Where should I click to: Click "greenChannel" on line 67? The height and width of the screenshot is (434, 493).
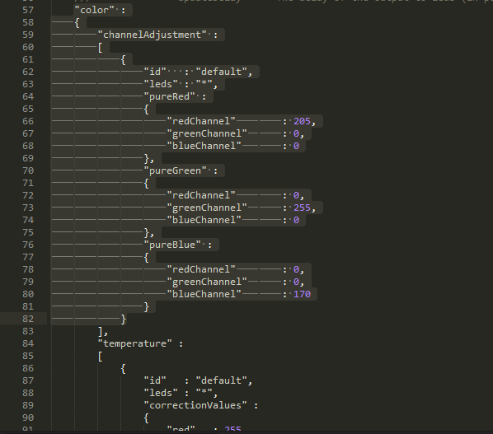click(x=207, y=133)
